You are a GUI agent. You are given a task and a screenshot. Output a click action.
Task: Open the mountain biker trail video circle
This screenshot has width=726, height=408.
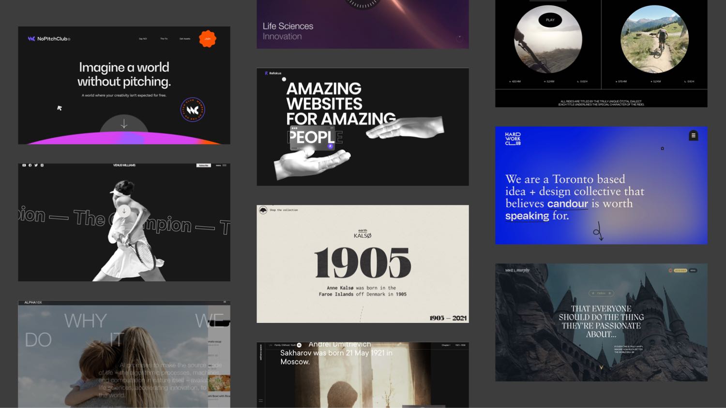[654, 39]
